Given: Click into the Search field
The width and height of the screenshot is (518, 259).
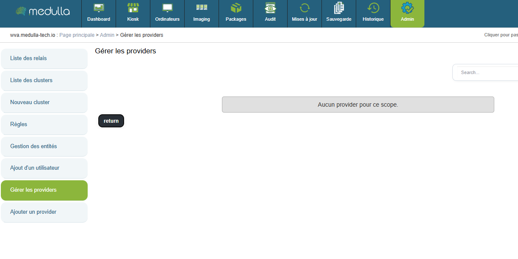Looking at the screenshot, I should tap(487, 73).
